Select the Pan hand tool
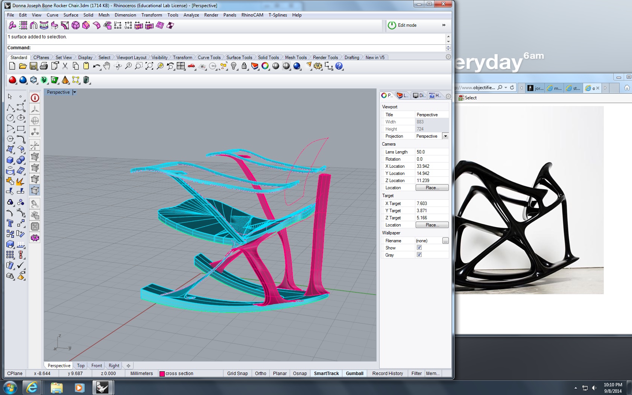632x395 pixels. coord(107,66)
